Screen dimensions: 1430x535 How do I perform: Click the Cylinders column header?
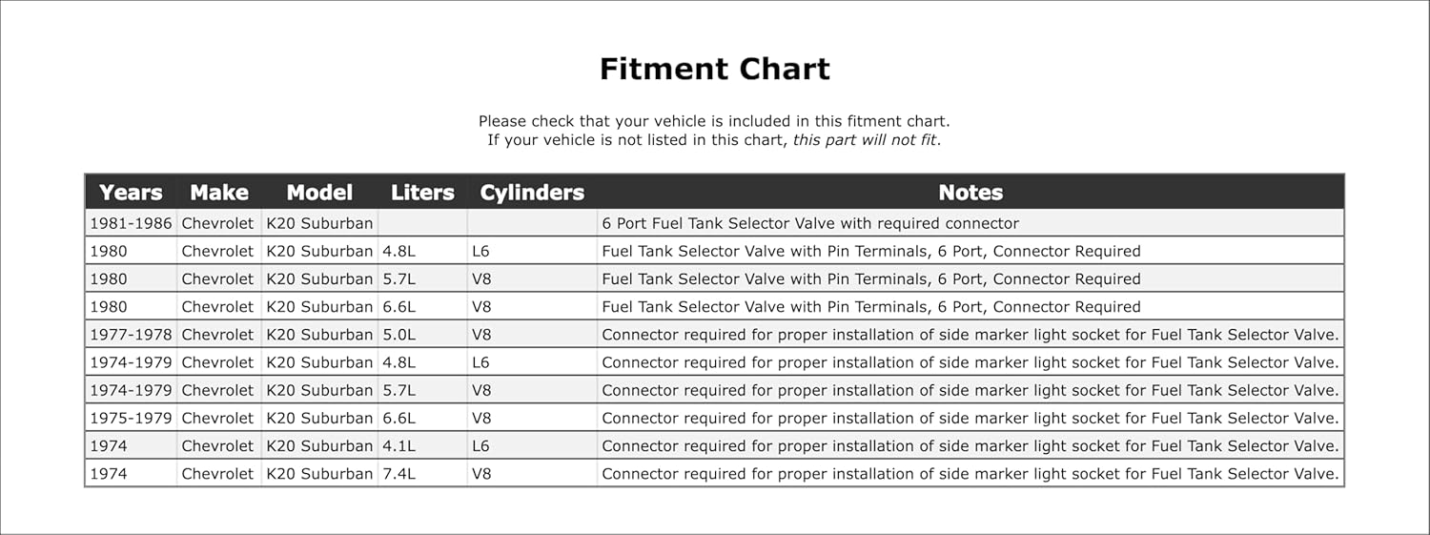(532, 193)
